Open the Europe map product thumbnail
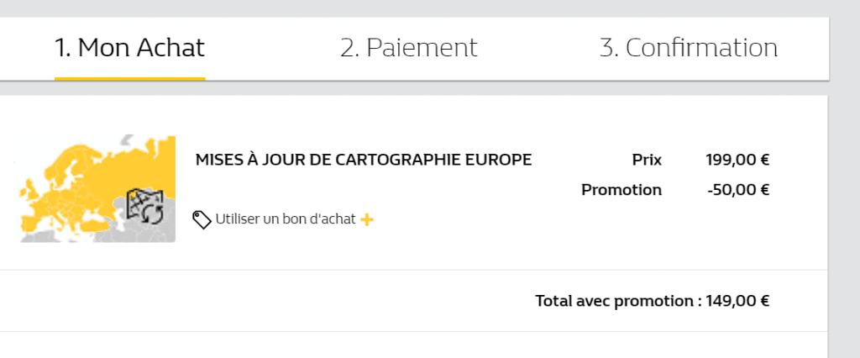Screen dimensions: 860x358 coord(97,188)
